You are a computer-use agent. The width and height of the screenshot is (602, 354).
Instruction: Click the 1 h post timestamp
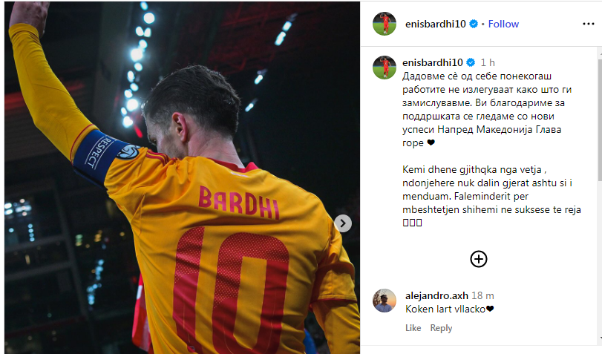coord(488,62)
